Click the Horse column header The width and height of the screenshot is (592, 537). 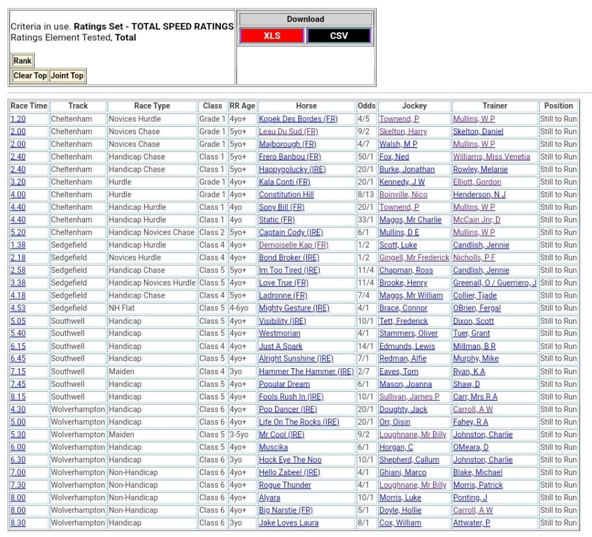[x=306, y=106]
